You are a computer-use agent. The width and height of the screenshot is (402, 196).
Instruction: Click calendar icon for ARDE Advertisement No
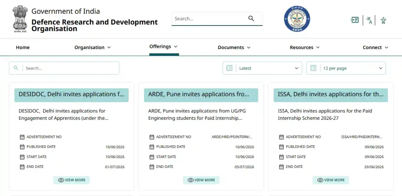(x=152, y=137)
